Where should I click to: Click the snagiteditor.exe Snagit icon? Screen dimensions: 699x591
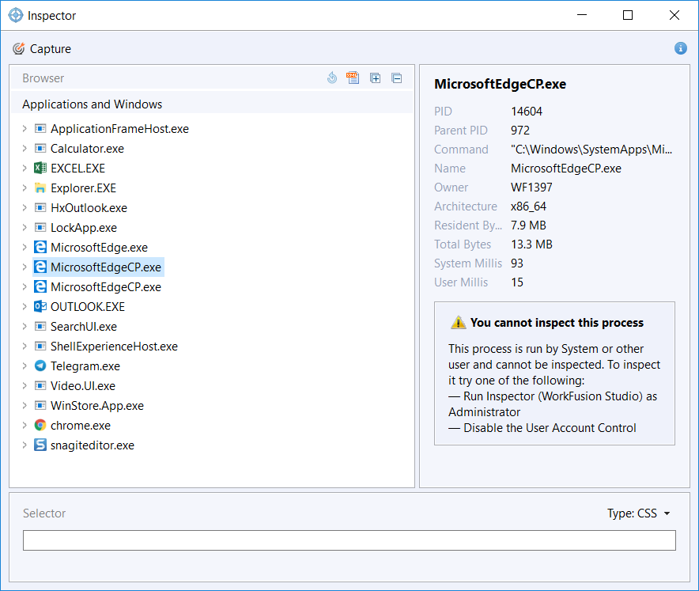click(40, 445)
